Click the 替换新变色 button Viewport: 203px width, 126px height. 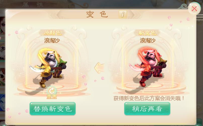tap(53, 109)
